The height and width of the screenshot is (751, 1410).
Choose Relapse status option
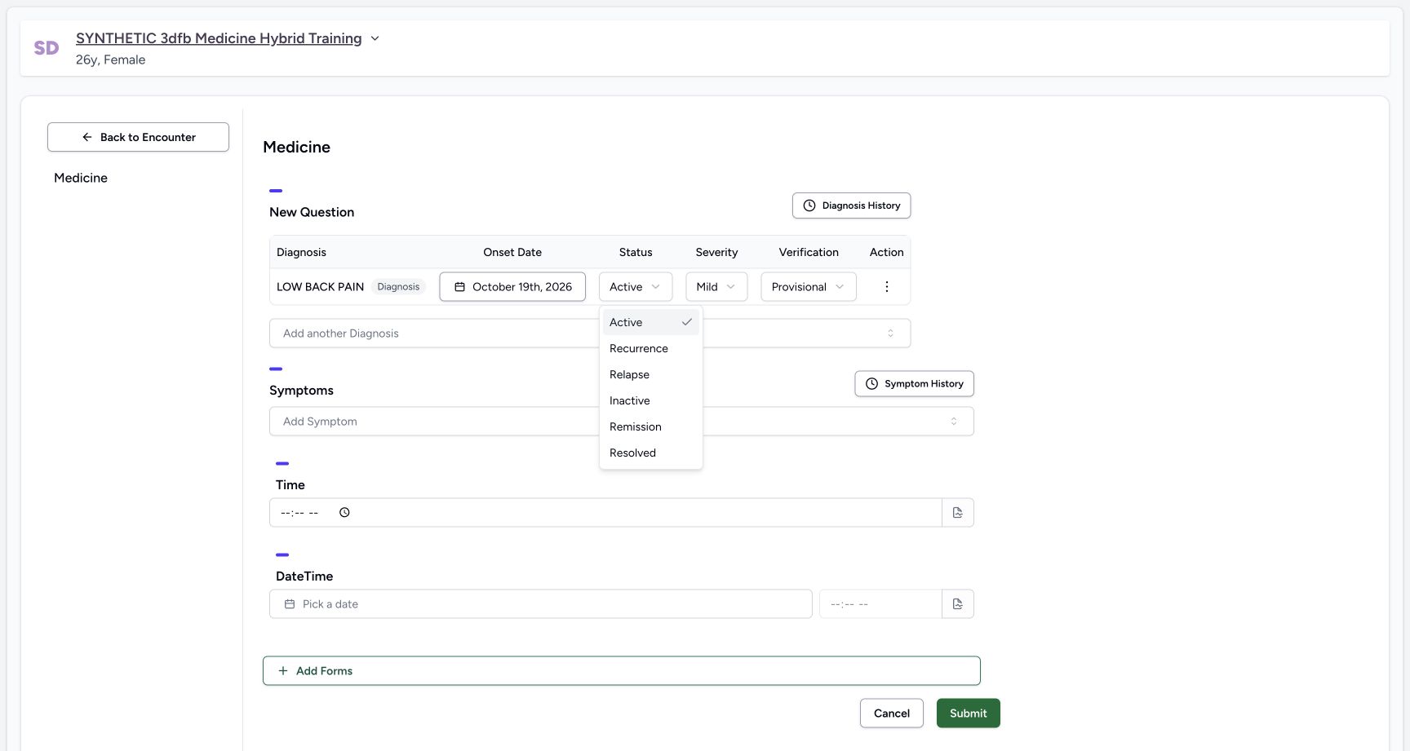[650, 374]
